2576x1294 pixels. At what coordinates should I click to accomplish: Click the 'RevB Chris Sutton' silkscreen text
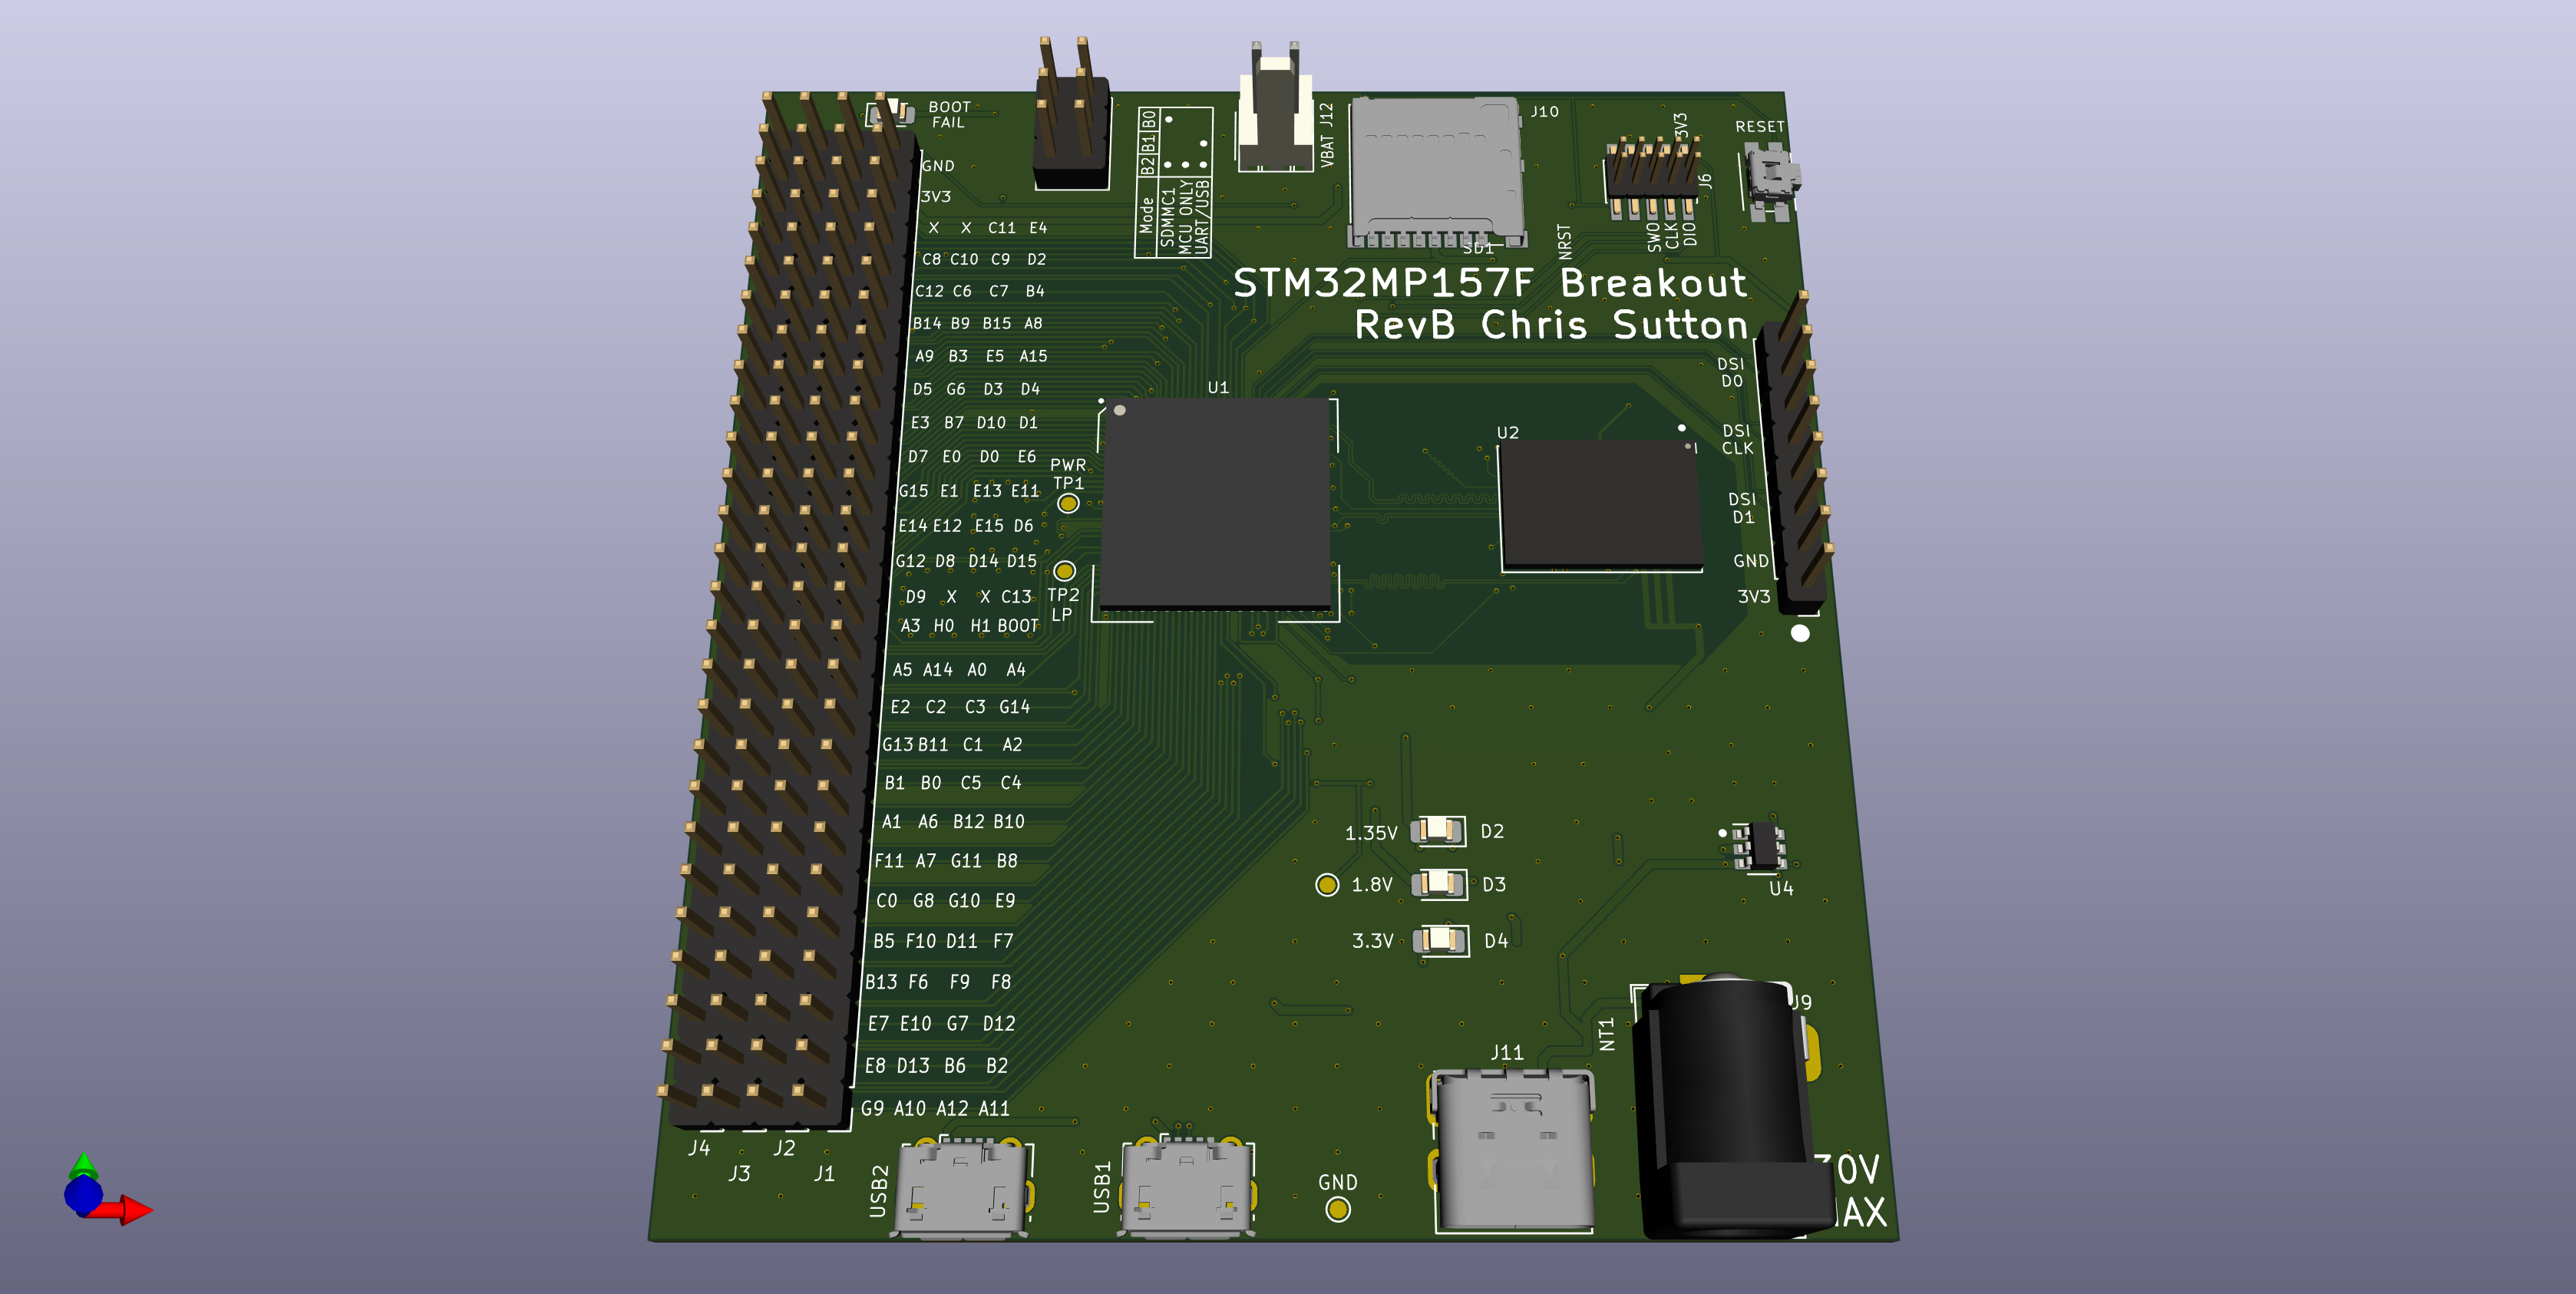pyautogui.click(x=1551, y=325)
